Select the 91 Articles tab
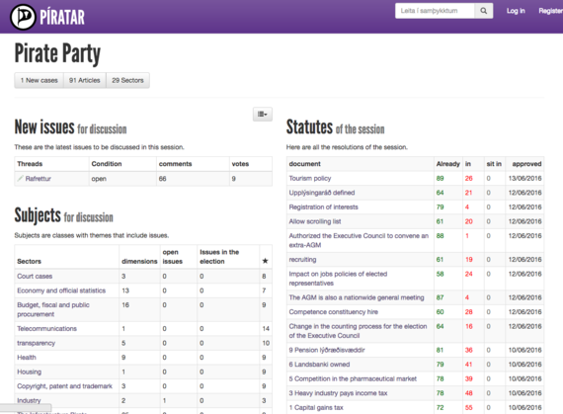This screenshot has height=414, width=563. (x=85, y=80)
